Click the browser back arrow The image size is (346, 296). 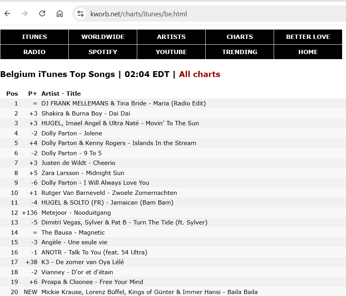point(7,14)
